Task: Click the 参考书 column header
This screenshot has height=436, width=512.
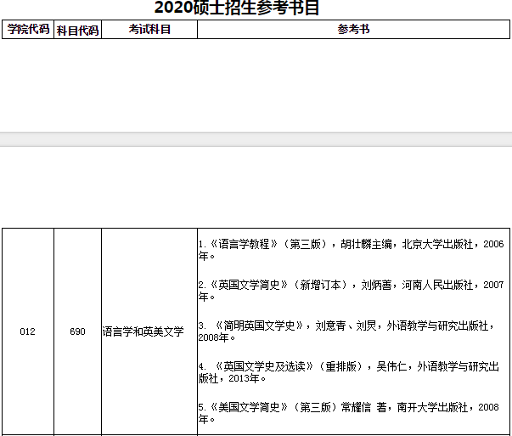Action: (x=353, y=30)
